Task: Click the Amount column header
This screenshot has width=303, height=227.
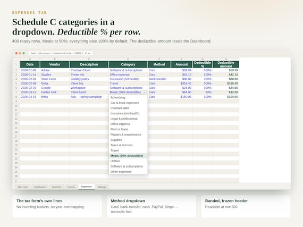Action: point(182,64)
